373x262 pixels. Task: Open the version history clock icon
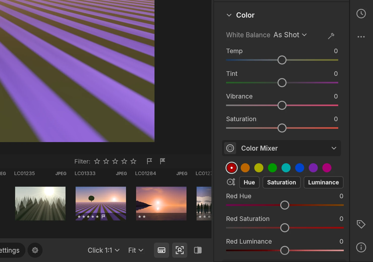[361, 14]
